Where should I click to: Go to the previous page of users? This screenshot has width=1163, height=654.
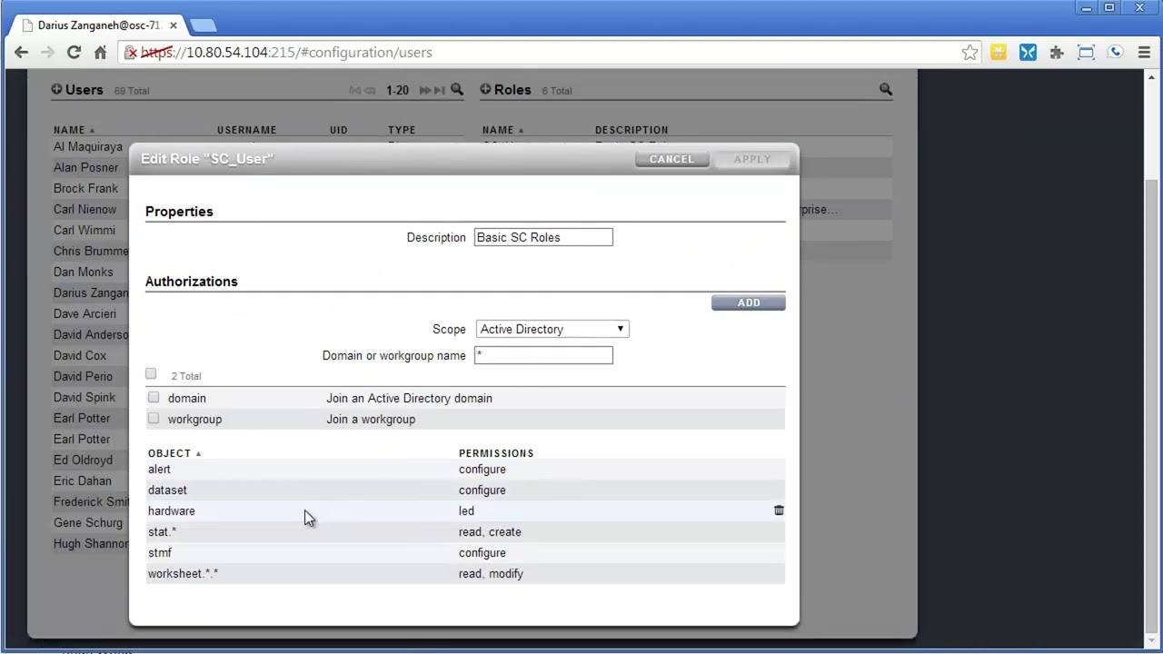(370, 90)
